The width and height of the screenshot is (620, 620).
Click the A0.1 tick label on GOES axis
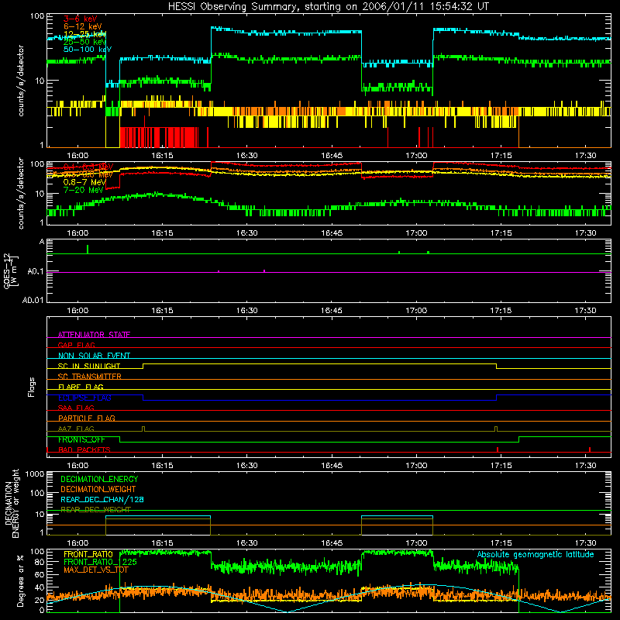[36, 272]
